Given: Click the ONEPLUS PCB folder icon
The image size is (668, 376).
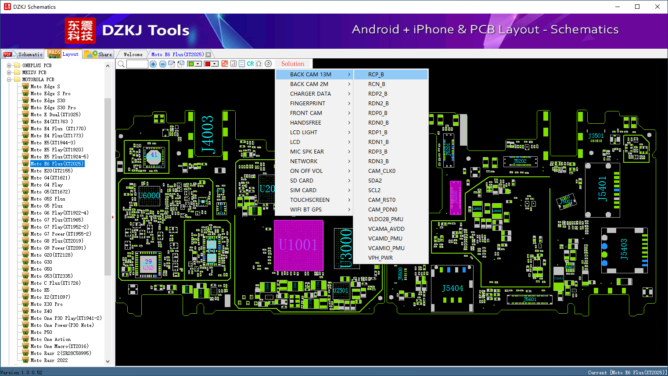Looking at the screenshot, I should 17,65.
